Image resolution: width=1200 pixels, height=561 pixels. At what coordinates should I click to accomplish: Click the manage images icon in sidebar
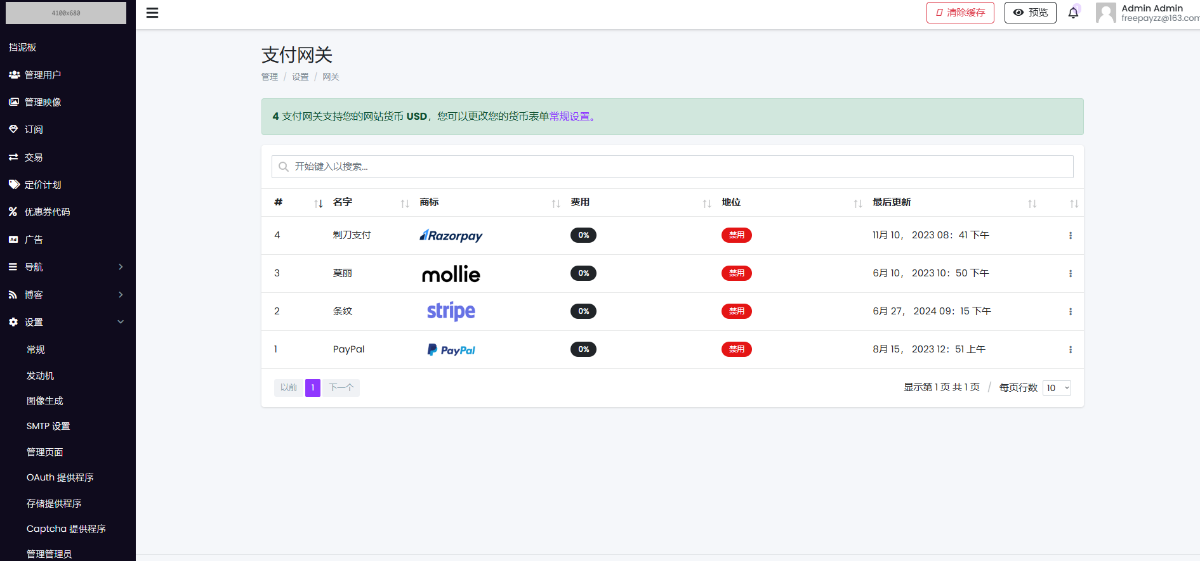tap(14, 102)
